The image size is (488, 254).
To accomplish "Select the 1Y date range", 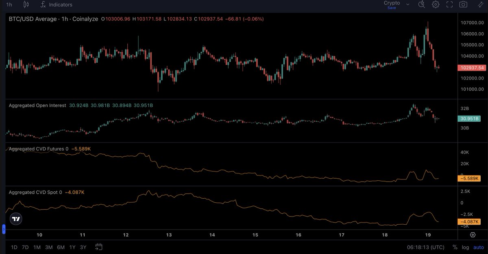I will coord(72,247).
